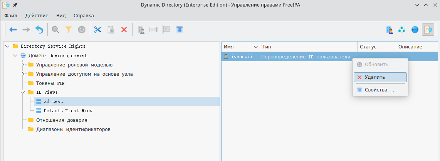Click the undo curved arrow icon
Image resolution: width=440 pixels, height=161 pixels.
click(39, 30)
